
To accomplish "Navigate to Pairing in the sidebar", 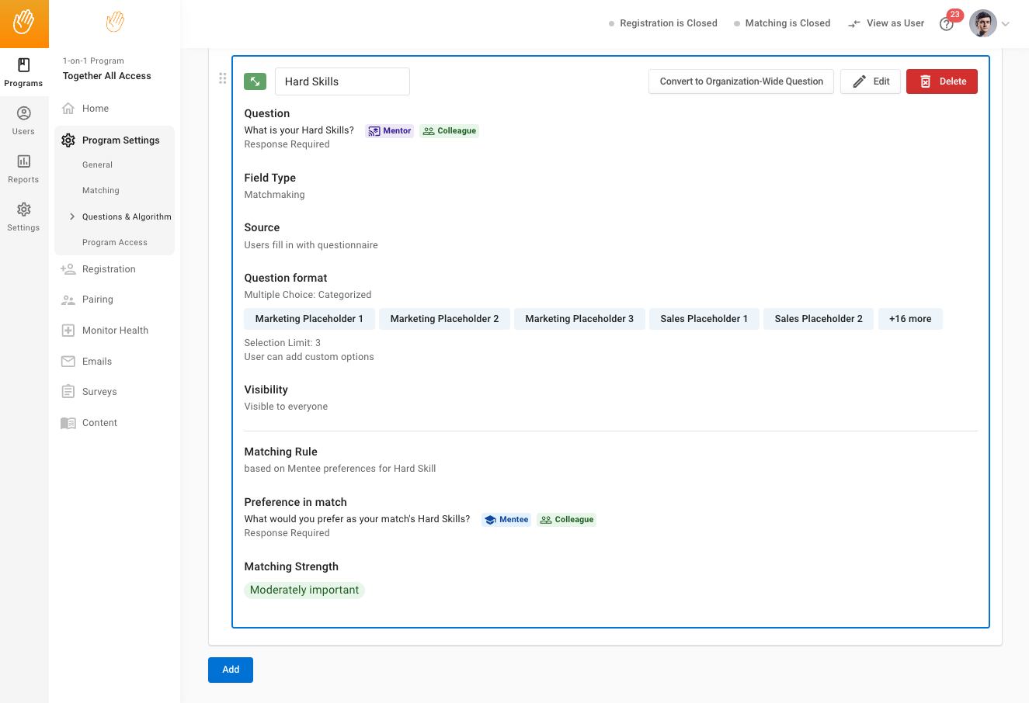I will 98,300.
